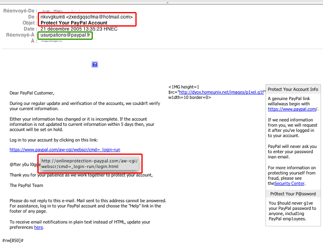Image resolution: width=323 pixels, height=244 pixels.
Task: Open the Security Center link
Action: point(289,183)
